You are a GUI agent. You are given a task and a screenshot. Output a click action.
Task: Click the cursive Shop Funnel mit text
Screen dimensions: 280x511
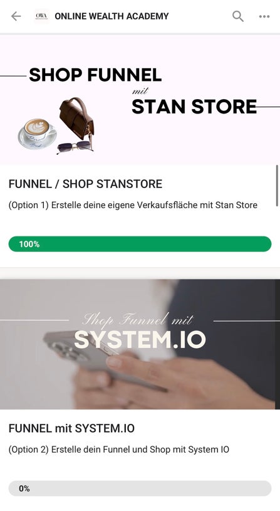click(x=138, y=320)
